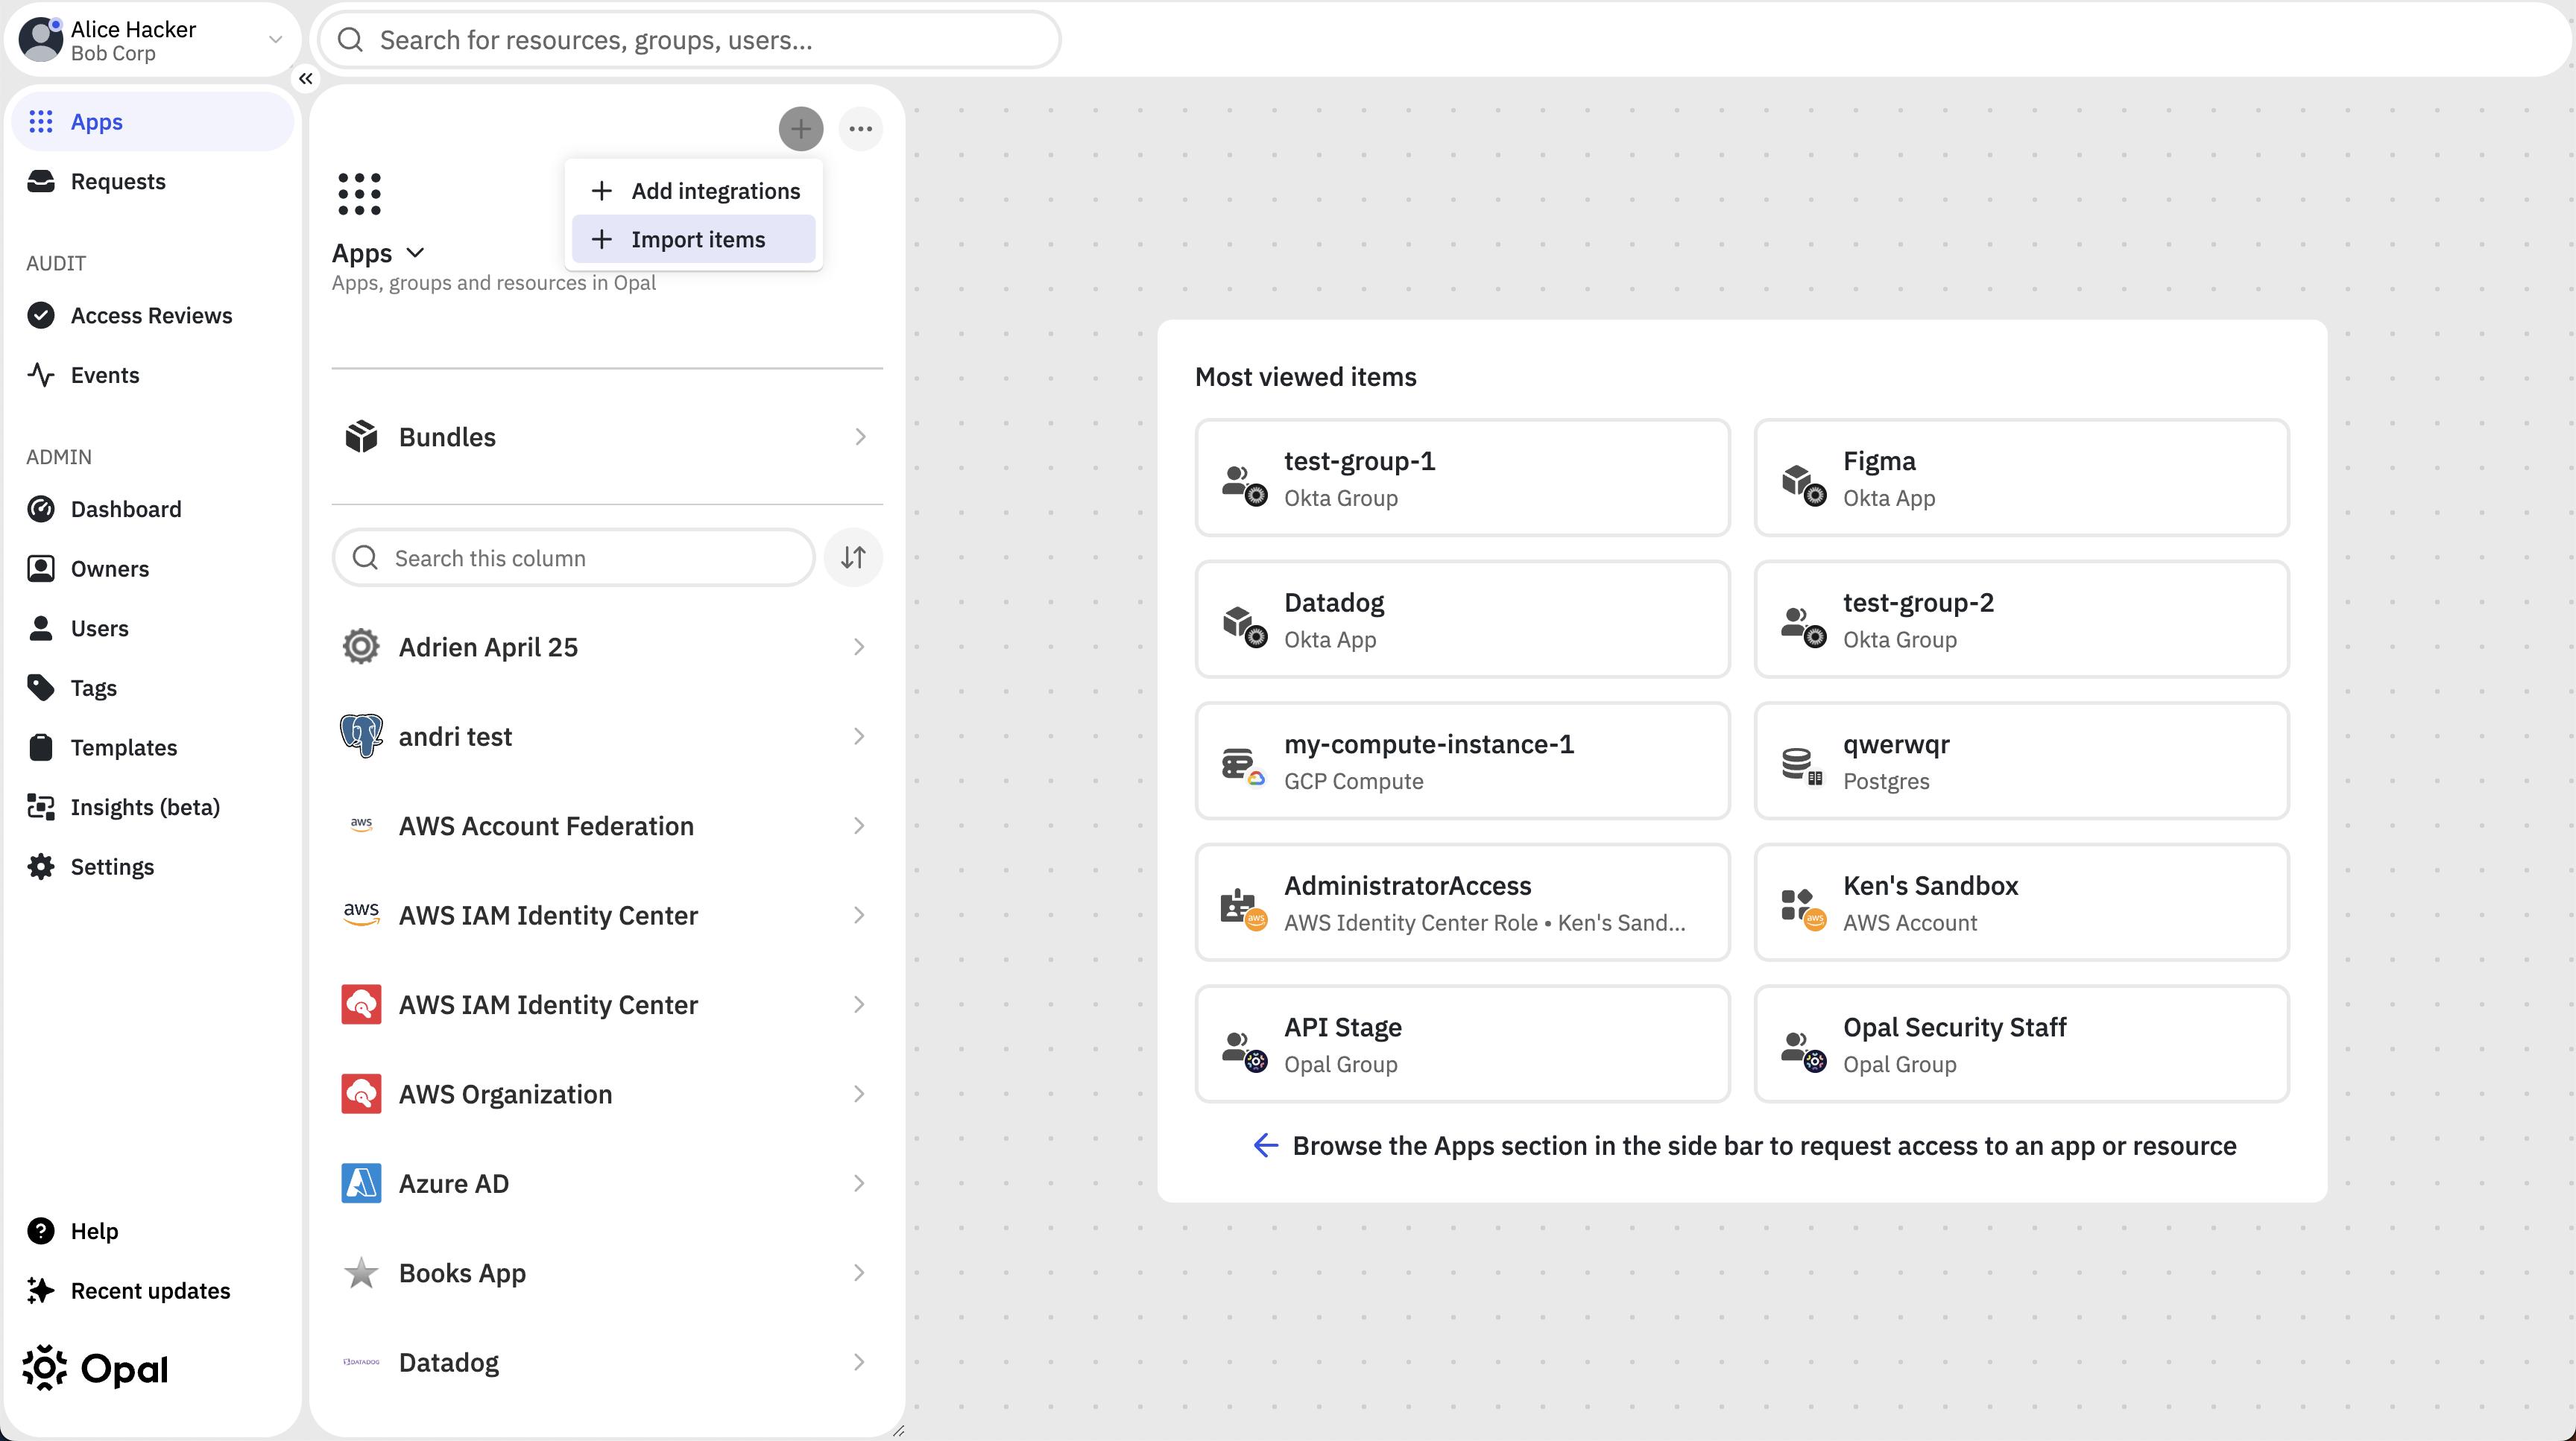
Task: Click the Bundles box icon
Action: pyautogui.click(x=361, y=437)
